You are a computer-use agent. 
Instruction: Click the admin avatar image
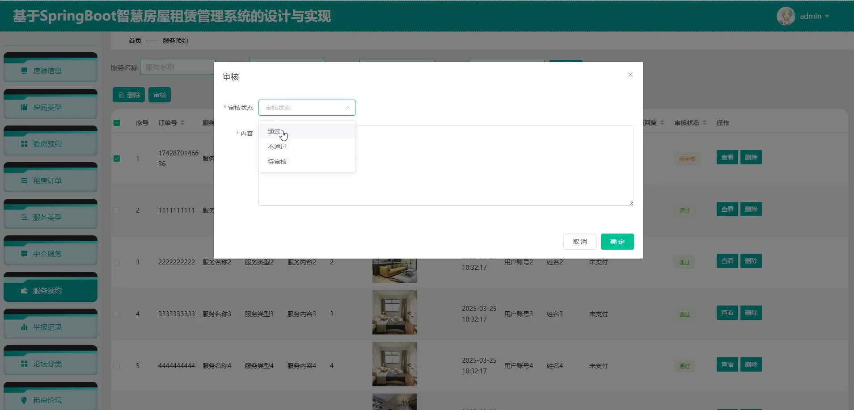786,16
